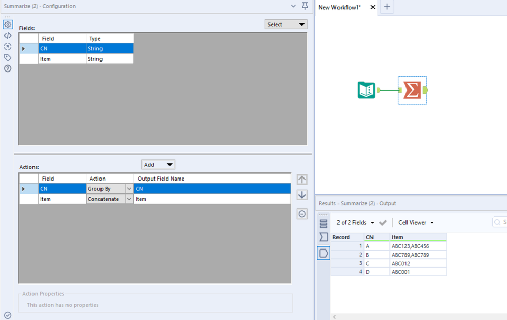Click the CN column header in Results
507x320 pixels.
(377, 237)
